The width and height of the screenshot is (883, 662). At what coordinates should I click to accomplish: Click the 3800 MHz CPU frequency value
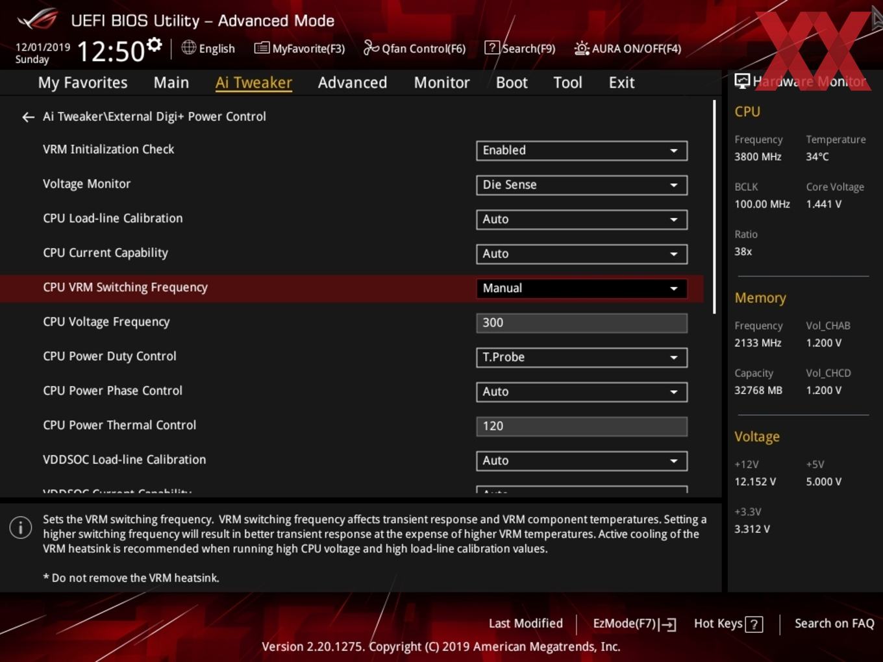tap(758, 156)
